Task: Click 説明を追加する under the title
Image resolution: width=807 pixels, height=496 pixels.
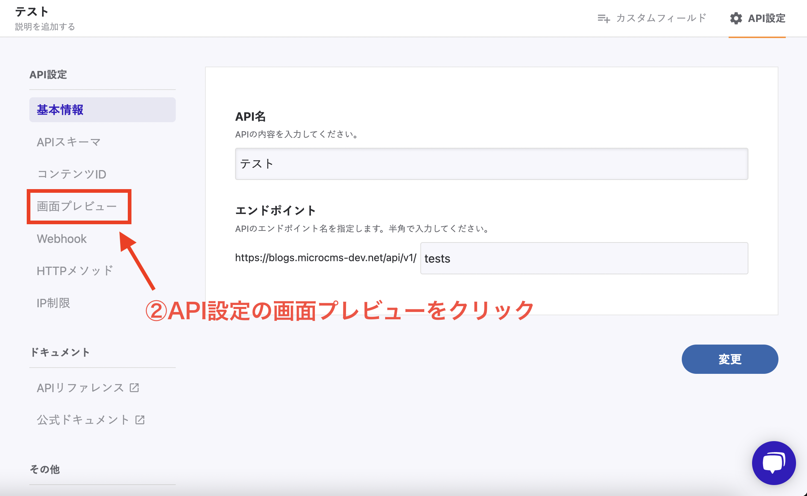Action: point(45,27)
